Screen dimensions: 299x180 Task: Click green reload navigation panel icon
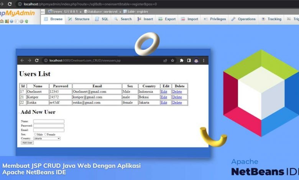coord(26,21)
